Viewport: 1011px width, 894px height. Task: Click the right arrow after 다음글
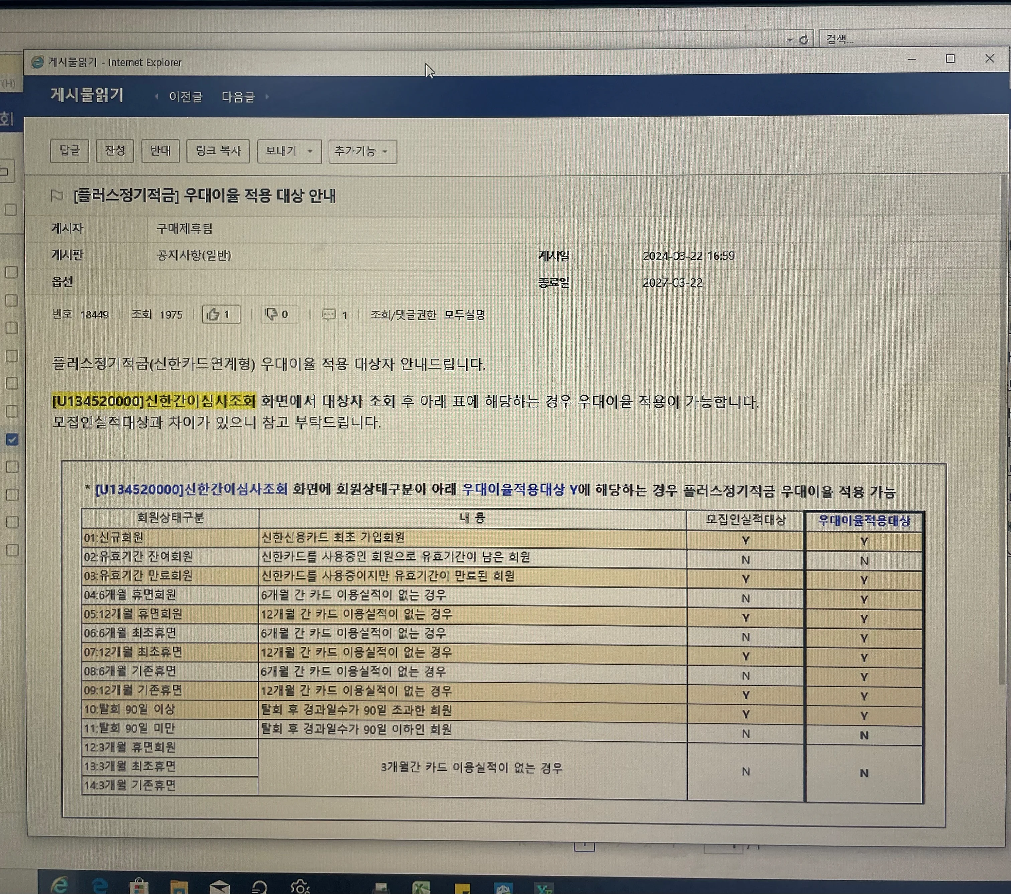(x=267, y=97)
